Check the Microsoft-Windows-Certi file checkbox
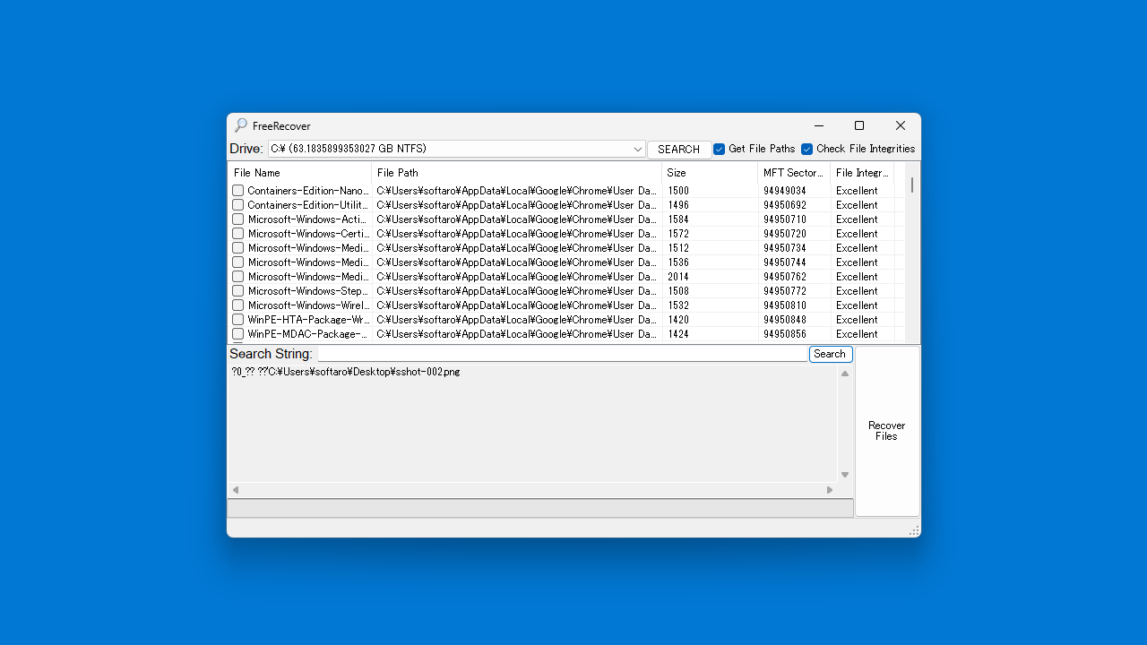The height and width of the screenshot is (645, 1147). (238, 234)
